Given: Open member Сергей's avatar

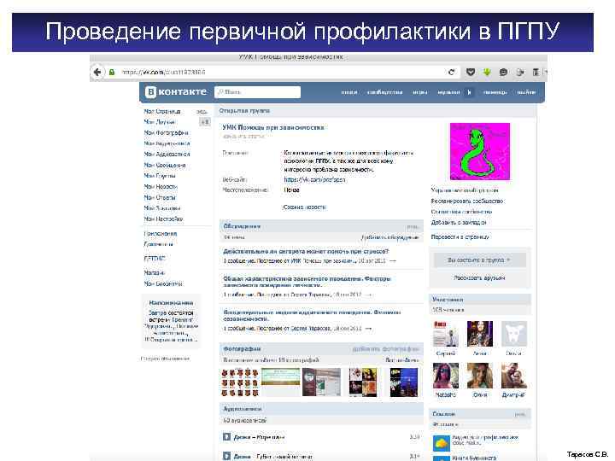Looking at the screenshot, I should point(446,334).
